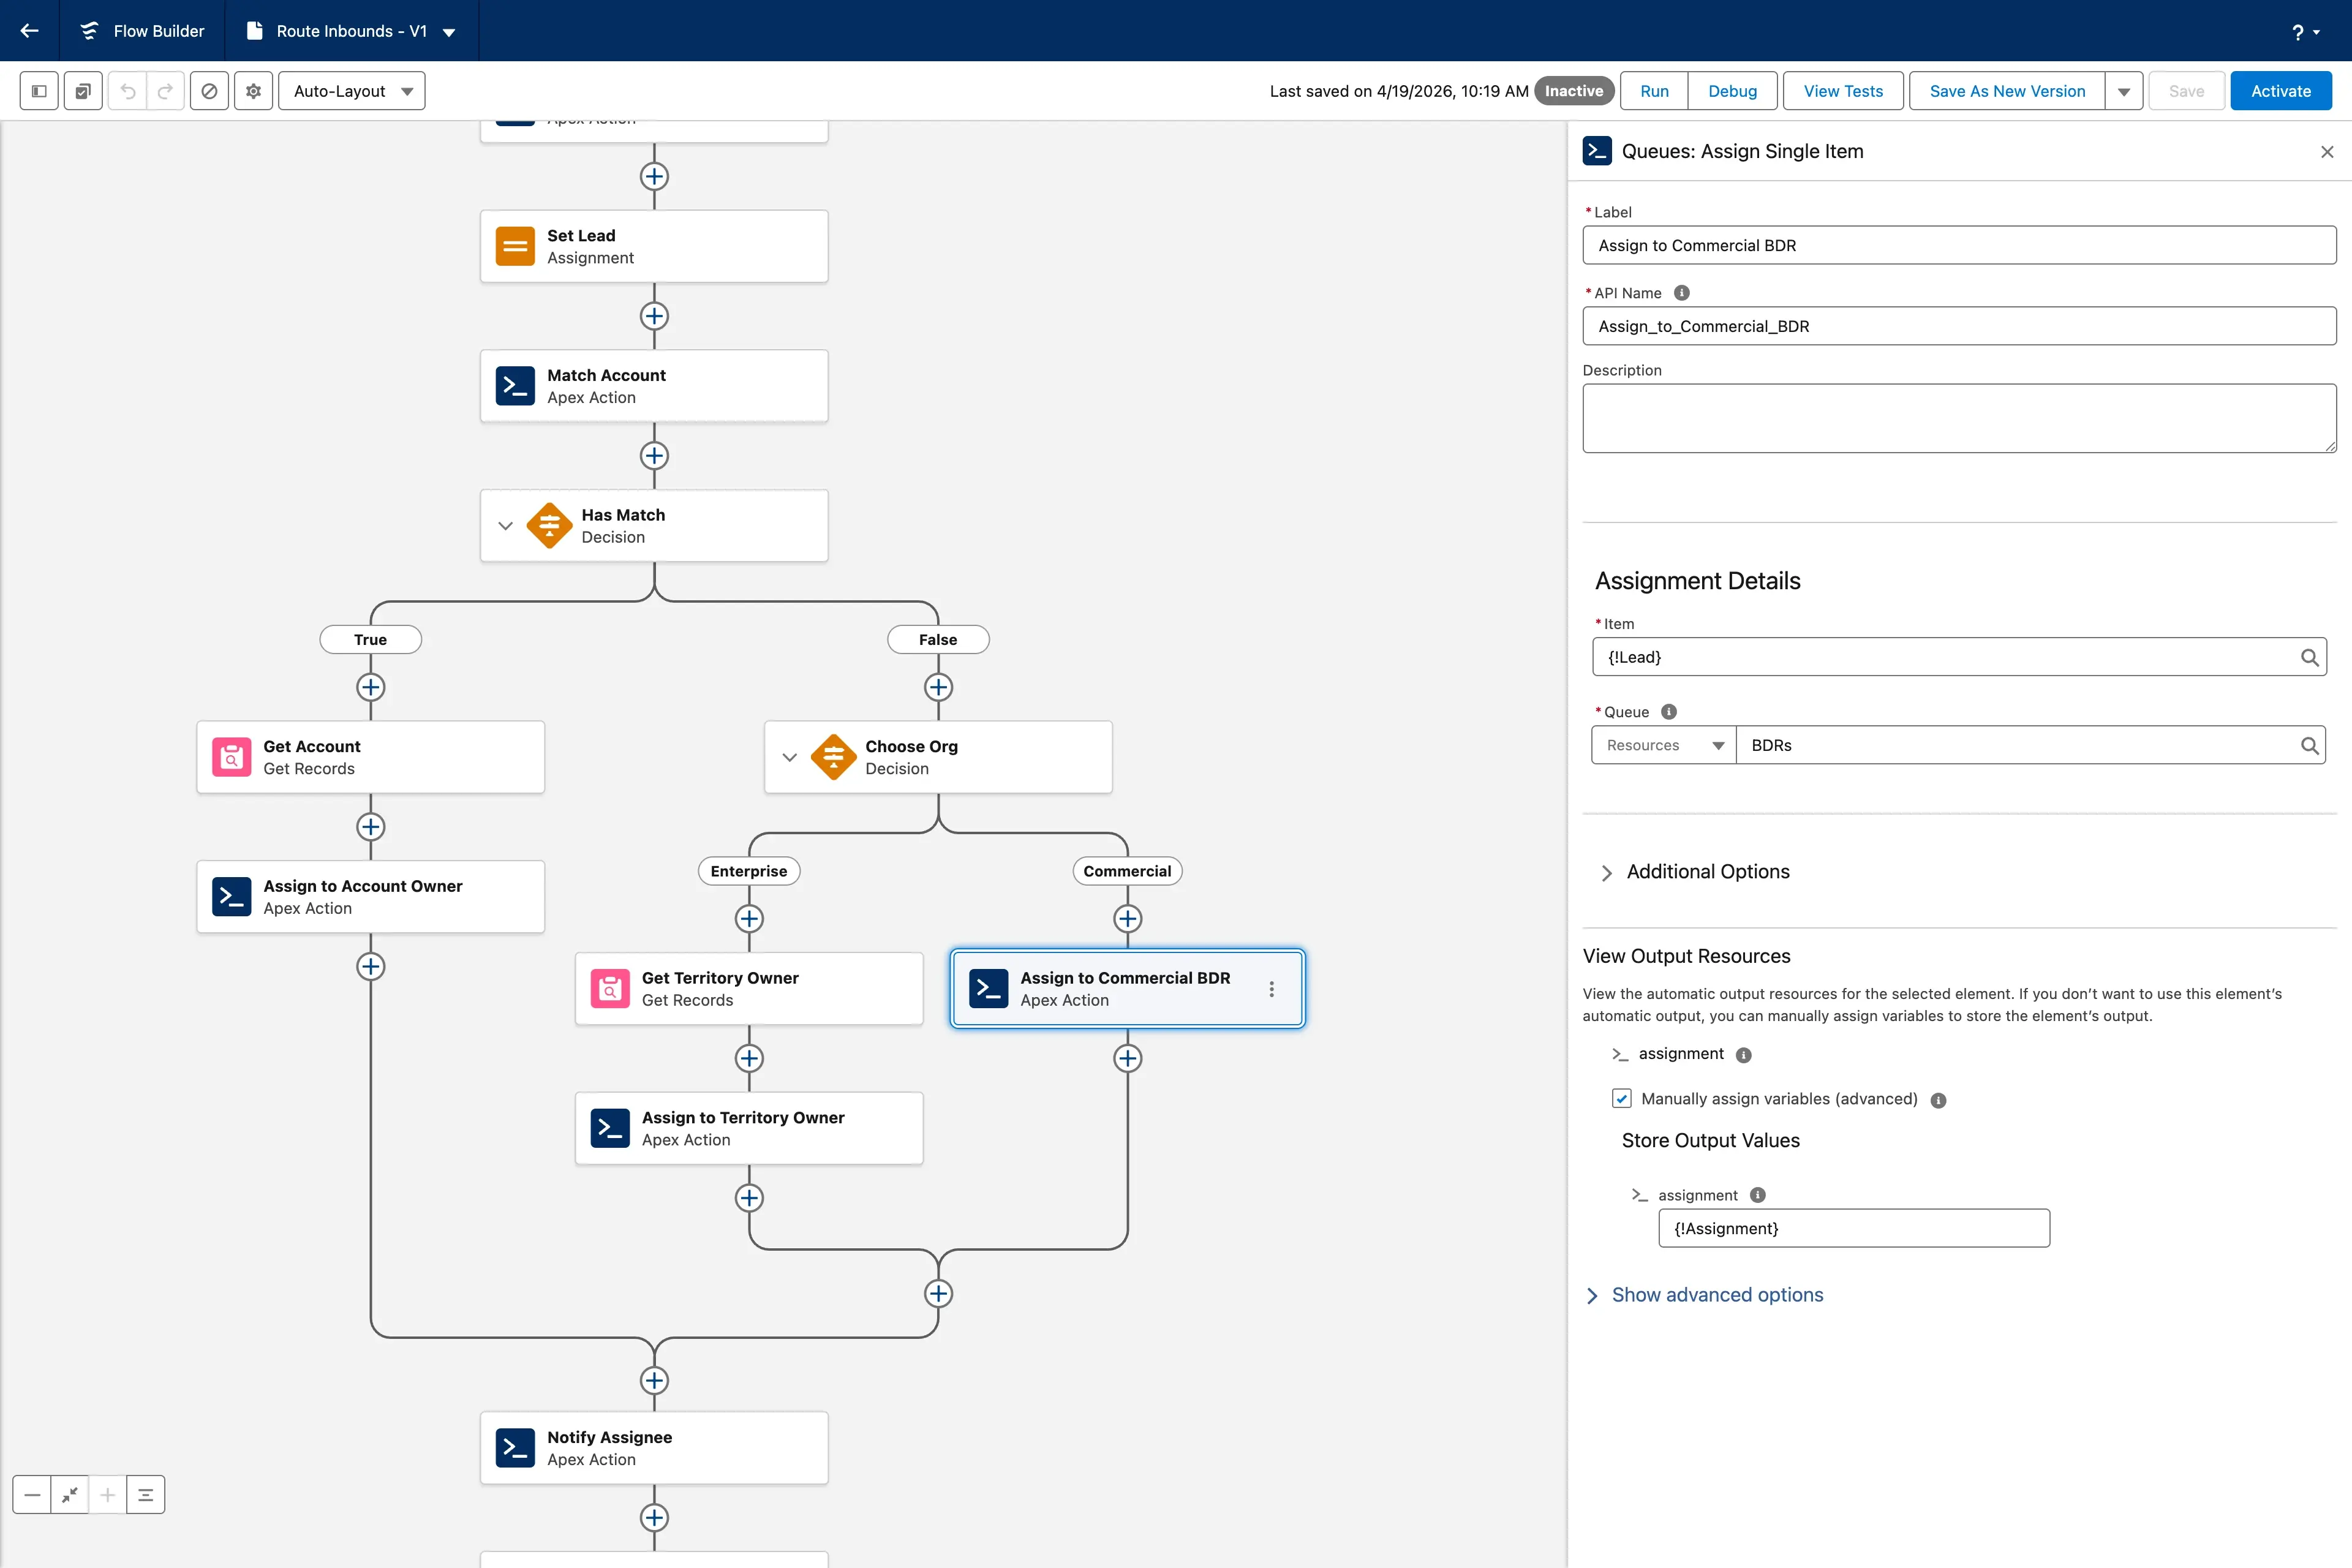Go back with the left arrow icon
The height and width of the screenshot is (1568, 2352).
pyautogui.click(x=30, y=31)
